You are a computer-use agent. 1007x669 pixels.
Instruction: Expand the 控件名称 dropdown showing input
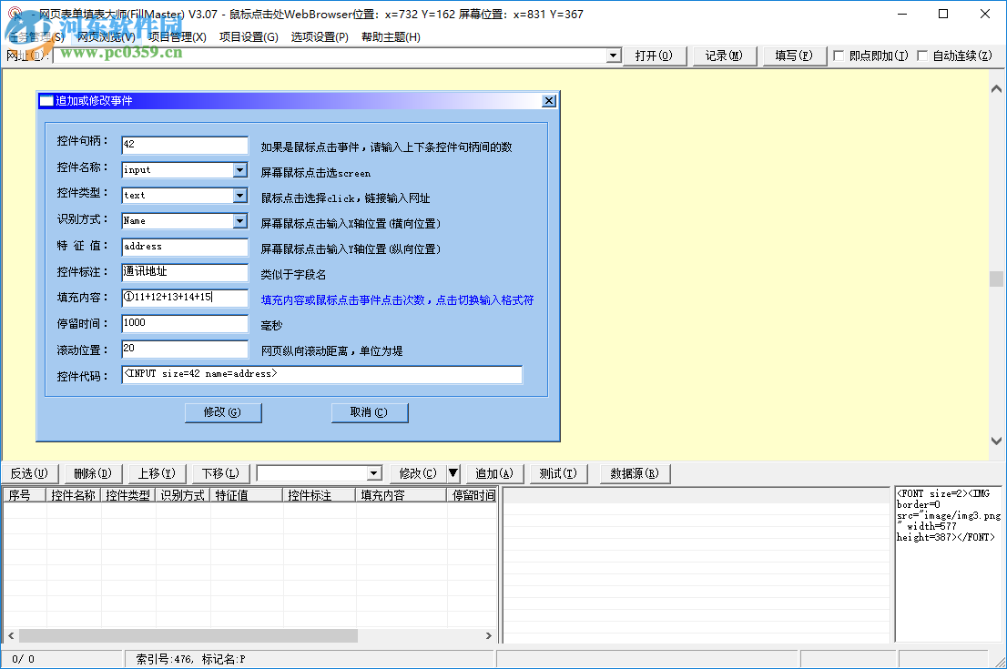[239, 169]
